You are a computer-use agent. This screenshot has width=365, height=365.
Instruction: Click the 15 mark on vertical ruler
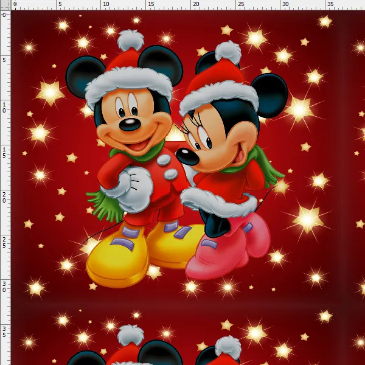point(4,153)
